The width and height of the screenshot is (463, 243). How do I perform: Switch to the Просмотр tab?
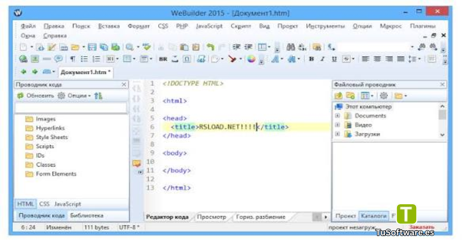(x=211, y=217)
